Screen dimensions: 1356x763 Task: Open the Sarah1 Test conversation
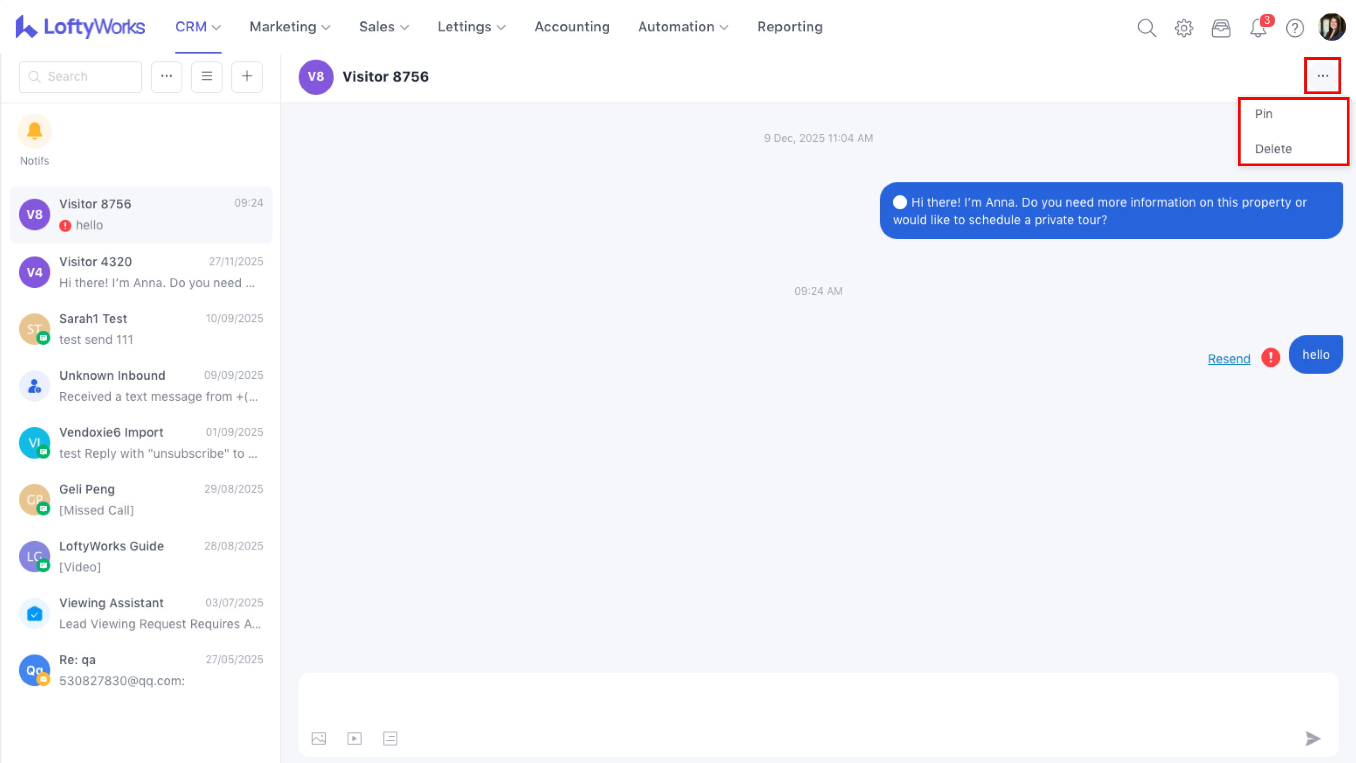141,329
